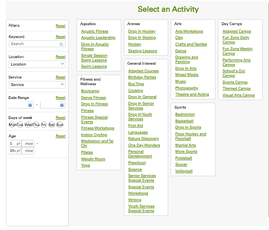Open the Service dropdown

[x=37, y=85]
